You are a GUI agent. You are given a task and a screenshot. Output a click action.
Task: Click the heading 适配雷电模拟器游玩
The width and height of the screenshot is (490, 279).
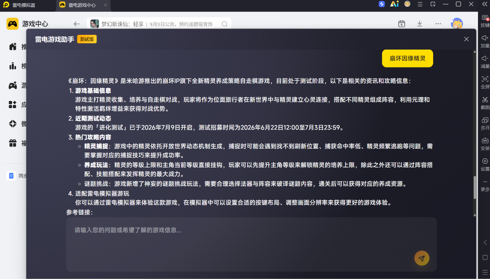[102, 193]
